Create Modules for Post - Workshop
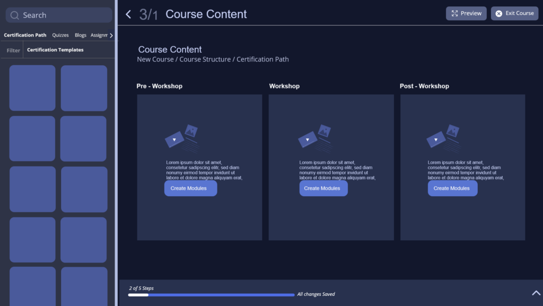 453,188
